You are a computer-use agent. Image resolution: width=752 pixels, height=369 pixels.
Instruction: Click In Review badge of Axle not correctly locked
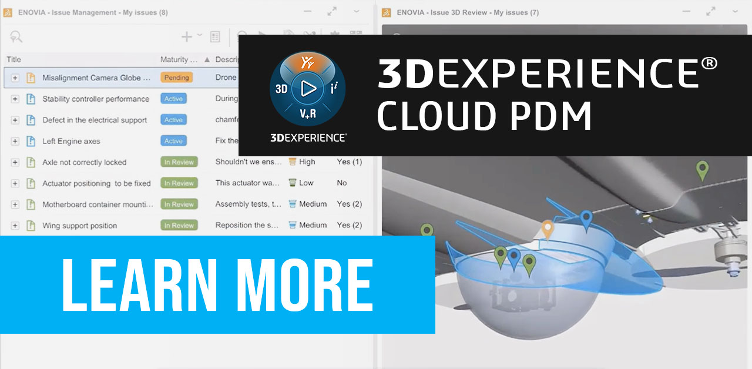[179, 162]
